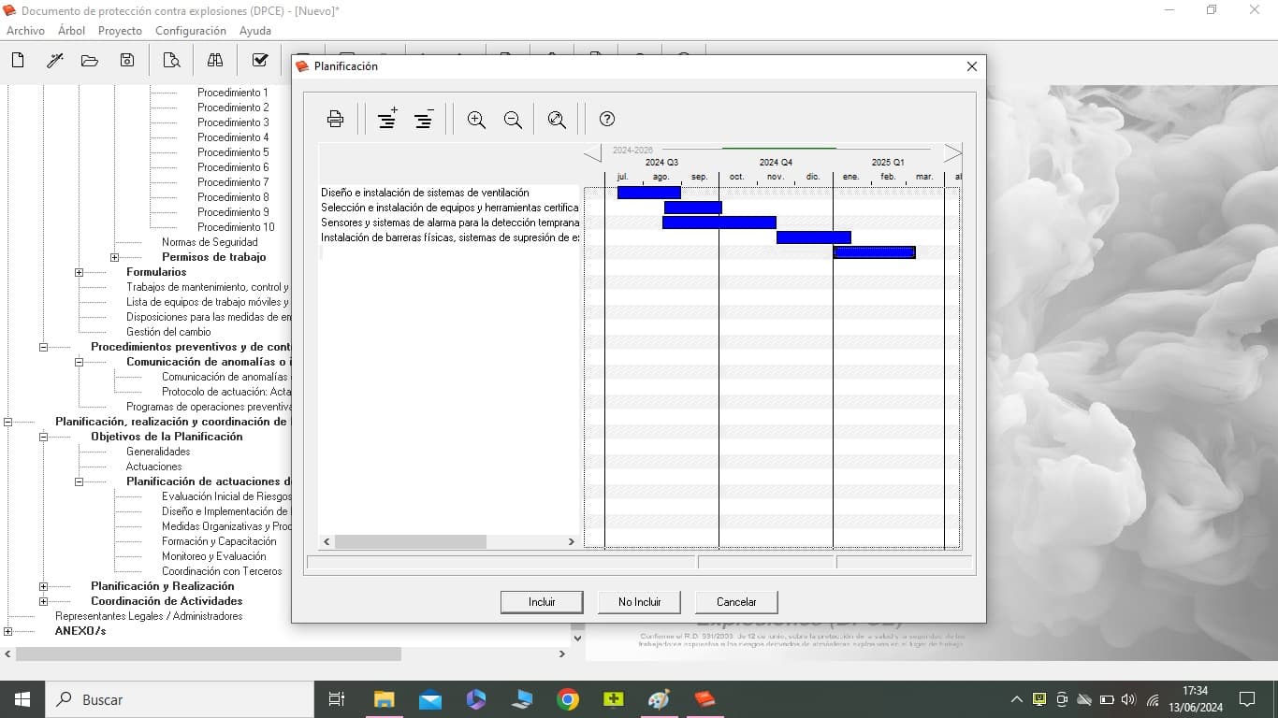Screen dimensions: 1278x718
Task: Expand the Permisos de trabajo node
Action: [114, 257]
